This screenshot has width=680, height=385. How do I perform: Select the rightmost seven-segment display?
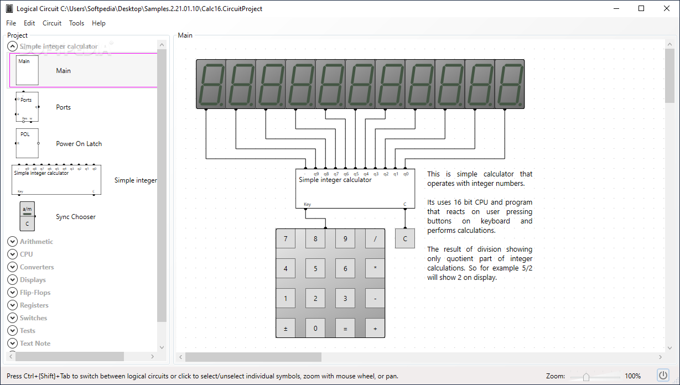click(509, 84)
